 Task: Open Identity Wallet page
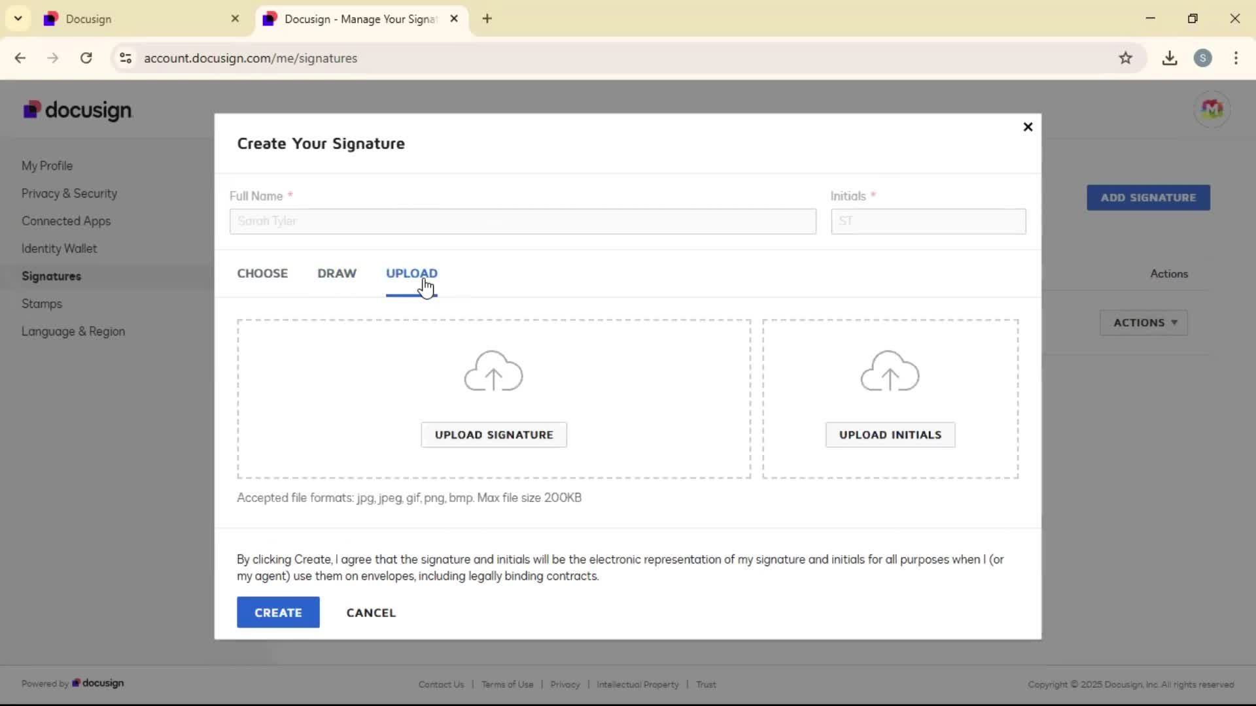[59, 249]
